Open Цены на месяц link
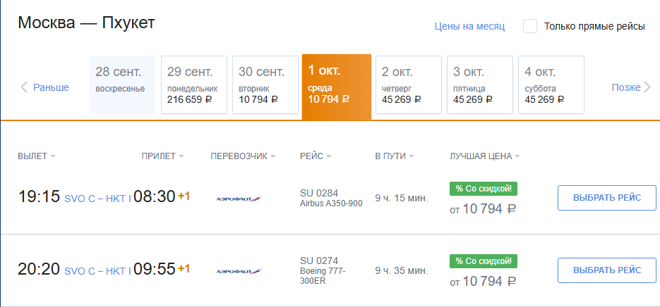 [x=469, y=27]
